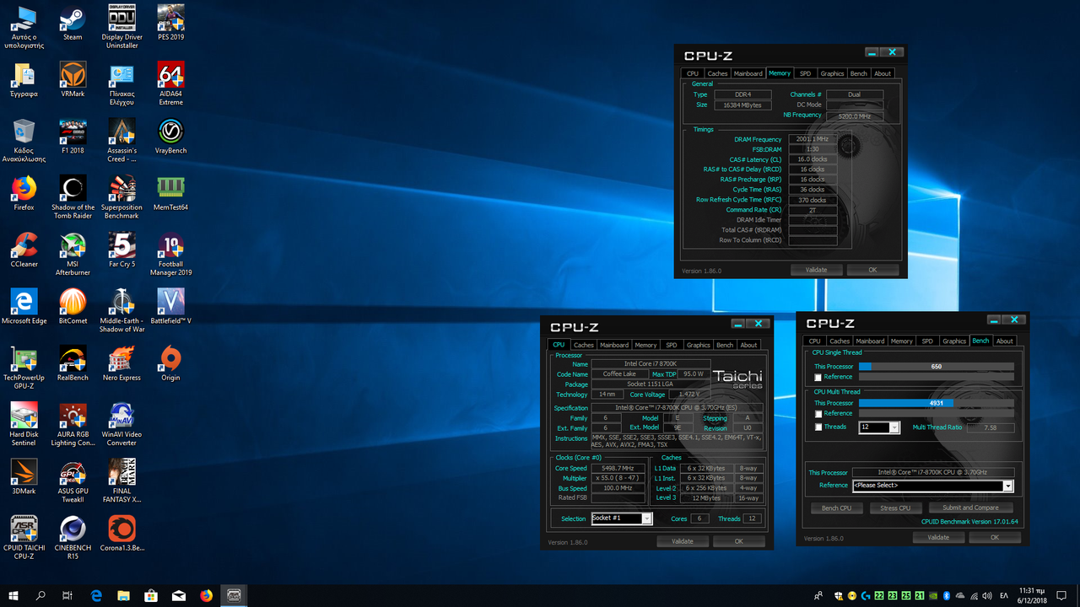This screenshot has width=1080, height=607.
Task: Click Submit and Compare button
Action: point(970,508)
